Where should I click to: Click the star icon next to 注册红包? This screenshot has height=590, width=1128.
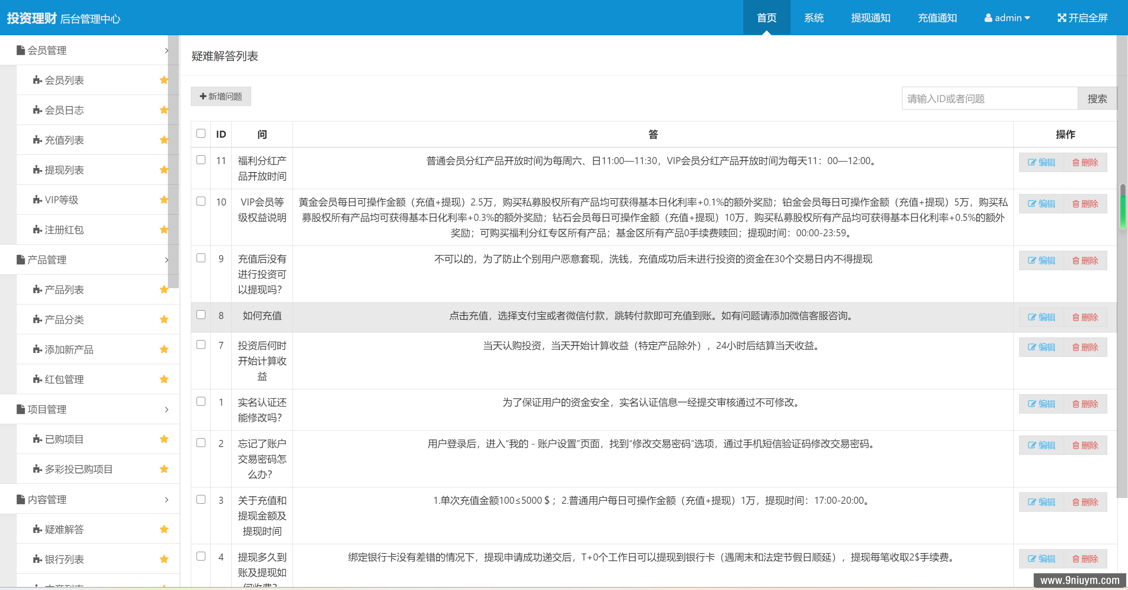[x=164, y=230]
